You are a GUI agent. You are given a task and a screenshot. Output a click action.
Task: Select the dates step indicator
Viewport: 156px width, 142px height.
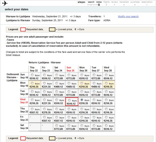(x=99, y=2)
